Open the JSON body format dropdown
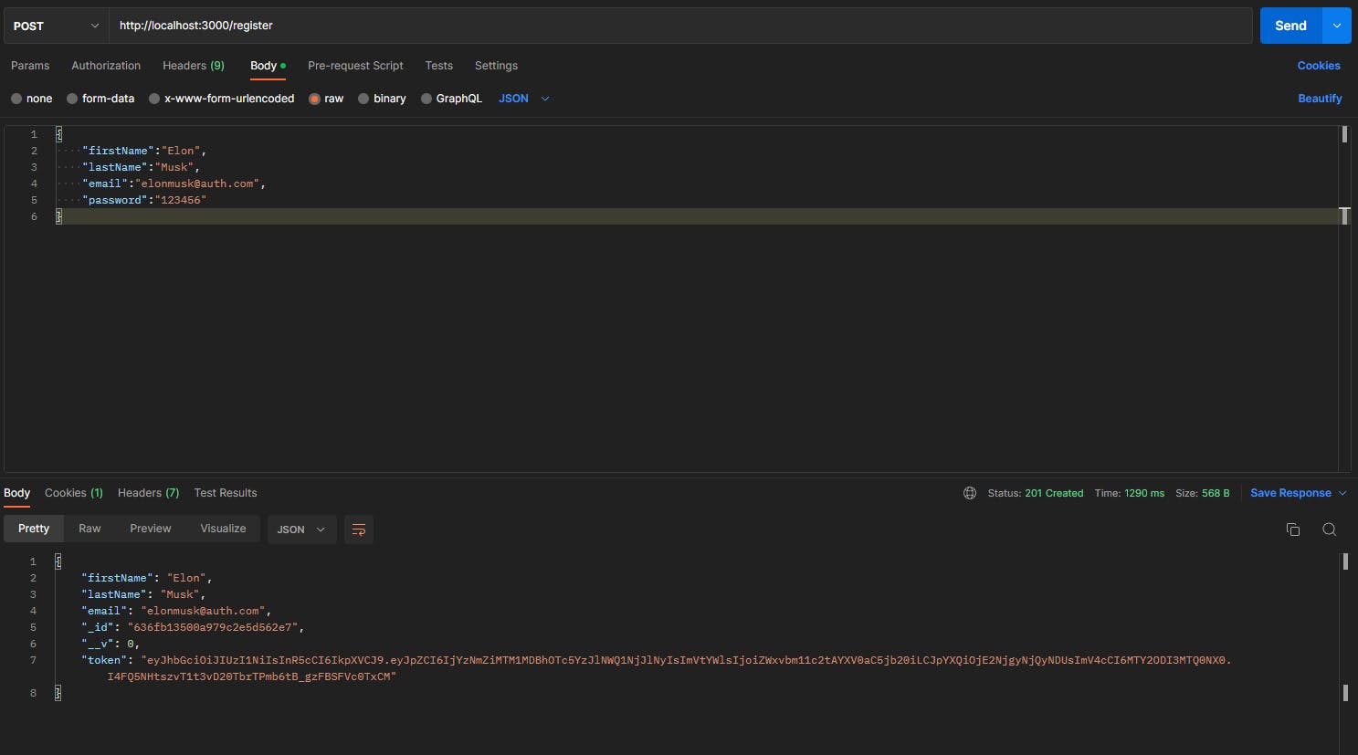This screenshot has width=1358, height=755. [524, 99]
